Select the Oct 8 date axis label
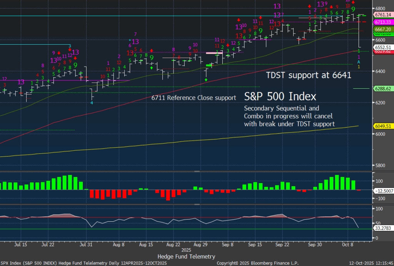Viewport: 394px width, 266px height. (347, 244)
